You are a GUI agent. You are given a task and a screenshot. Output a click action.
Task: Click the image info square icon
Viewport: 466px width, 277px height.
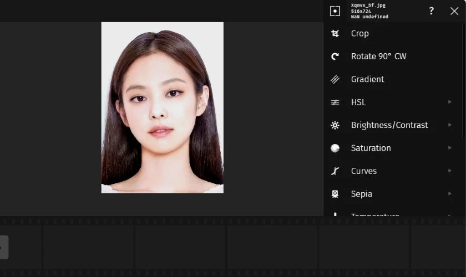click(x=335, y=11)
